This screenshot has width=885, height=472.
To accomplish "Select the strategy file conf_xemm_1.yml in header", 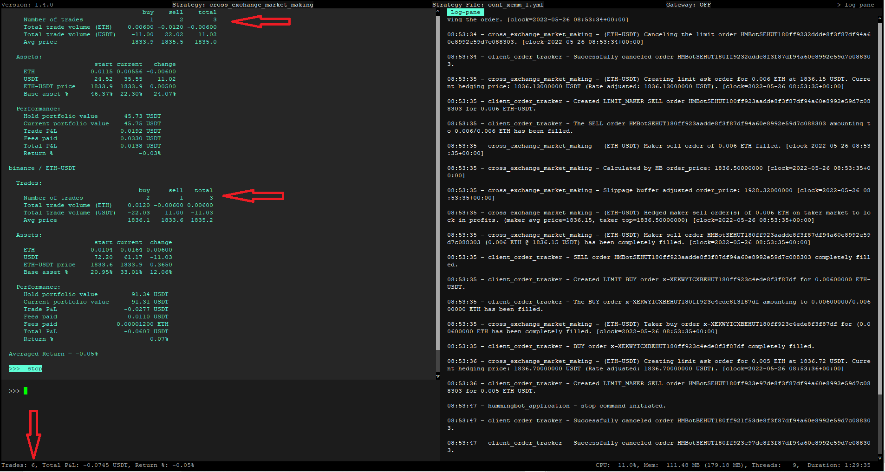I will tap(515, 5).
